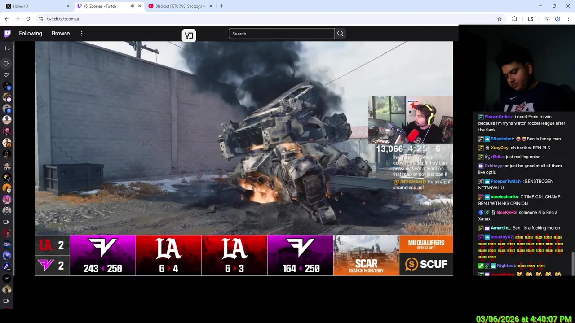Switch to the Home / X tab
Viewport: 575px width, 323px height.
pyautogui.click(x=37, y=6)
